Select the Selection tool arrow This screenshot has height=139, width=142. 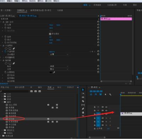[x=83, y=90]
